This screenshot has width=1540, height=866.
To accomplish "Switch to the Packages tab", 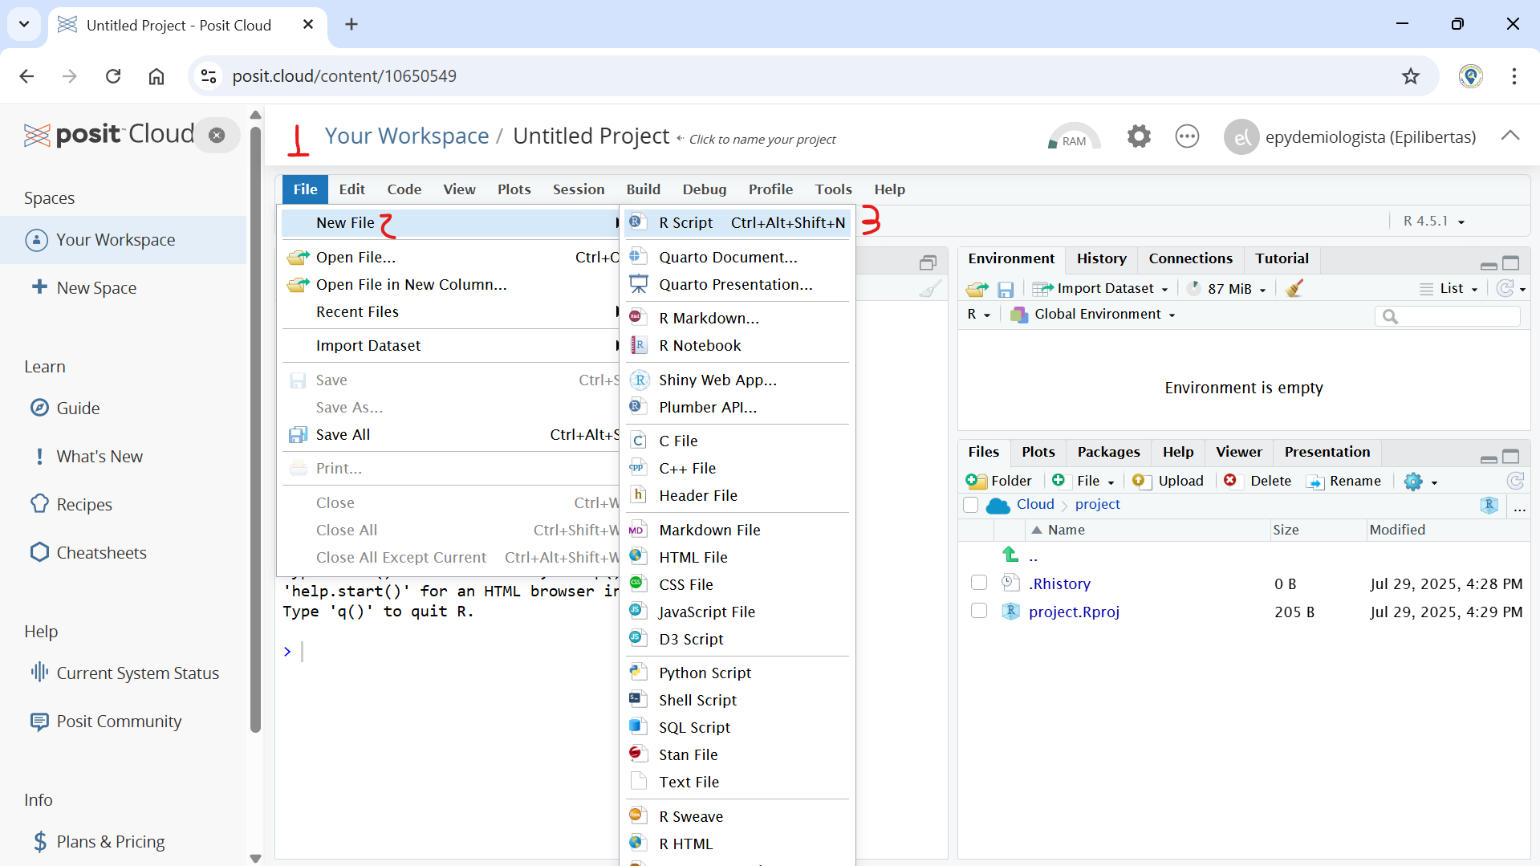I will click(x=1108, y=452).
